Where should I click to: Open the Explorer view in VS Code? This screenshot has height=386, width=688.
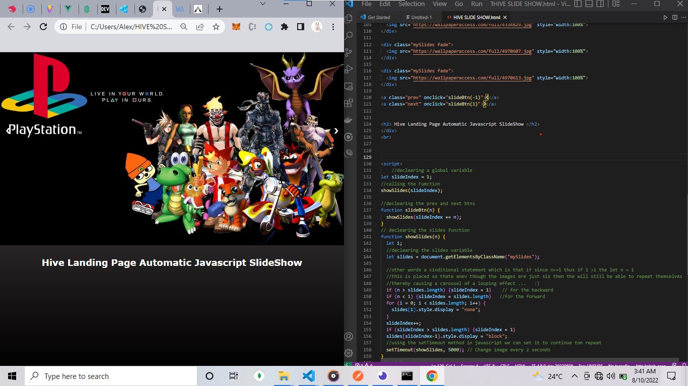point(349,19)
